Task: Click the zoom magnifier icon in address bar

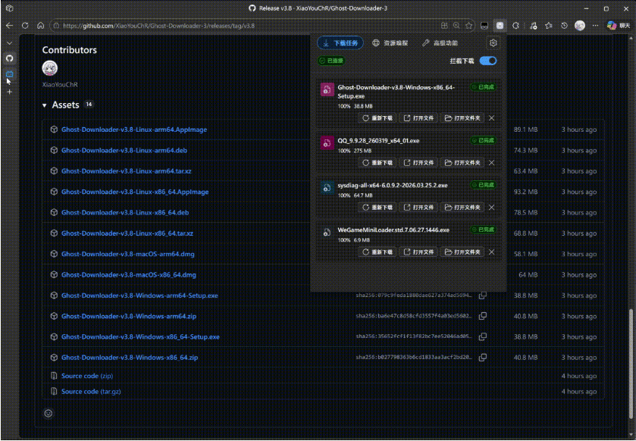Action: pos(456,26)
